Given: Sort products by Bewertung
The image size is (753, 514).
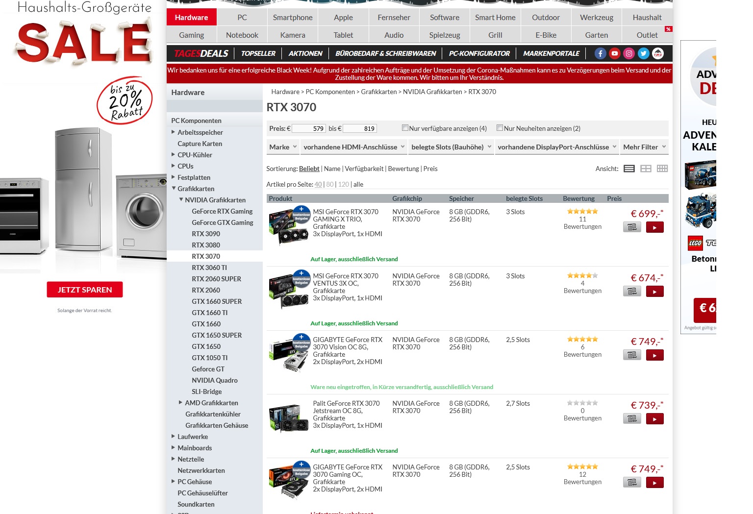Looking at the screenshot, I should tap(403, 169).
